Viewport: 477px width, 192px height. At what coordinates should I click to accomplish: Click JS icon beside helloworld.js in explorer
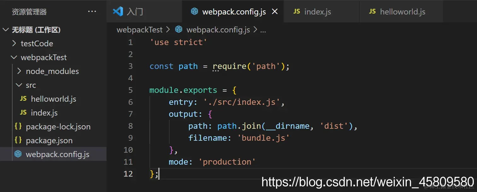tap(23, 99)
